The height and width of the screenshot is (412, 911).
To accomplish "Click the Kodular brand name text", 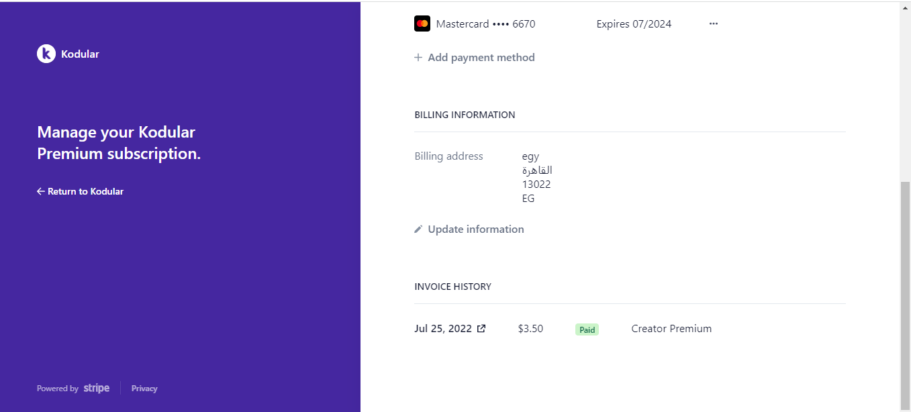I will point(80,54).
